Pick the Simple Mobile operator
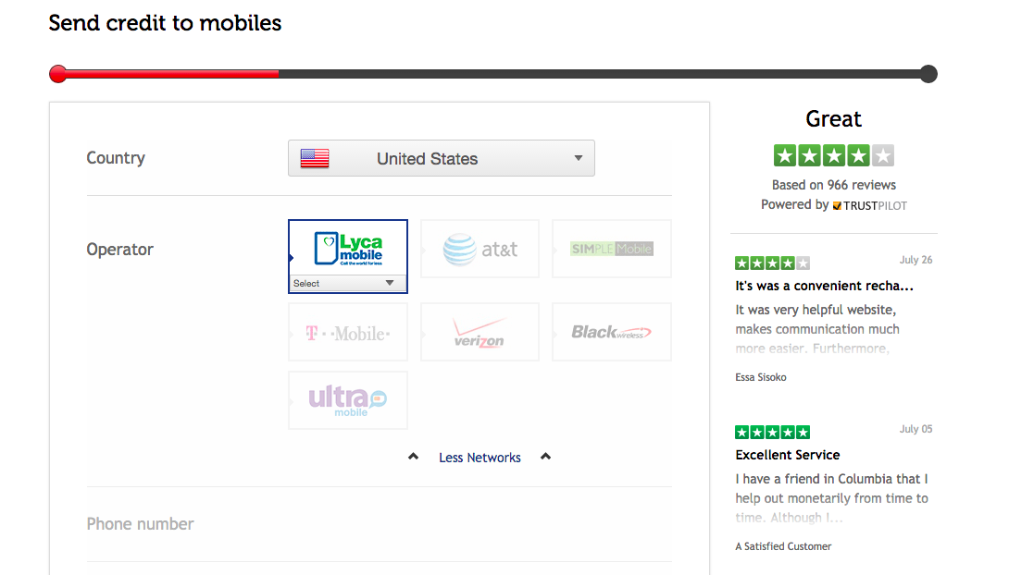The image size is (1009, 575). [x=611, y=249]
